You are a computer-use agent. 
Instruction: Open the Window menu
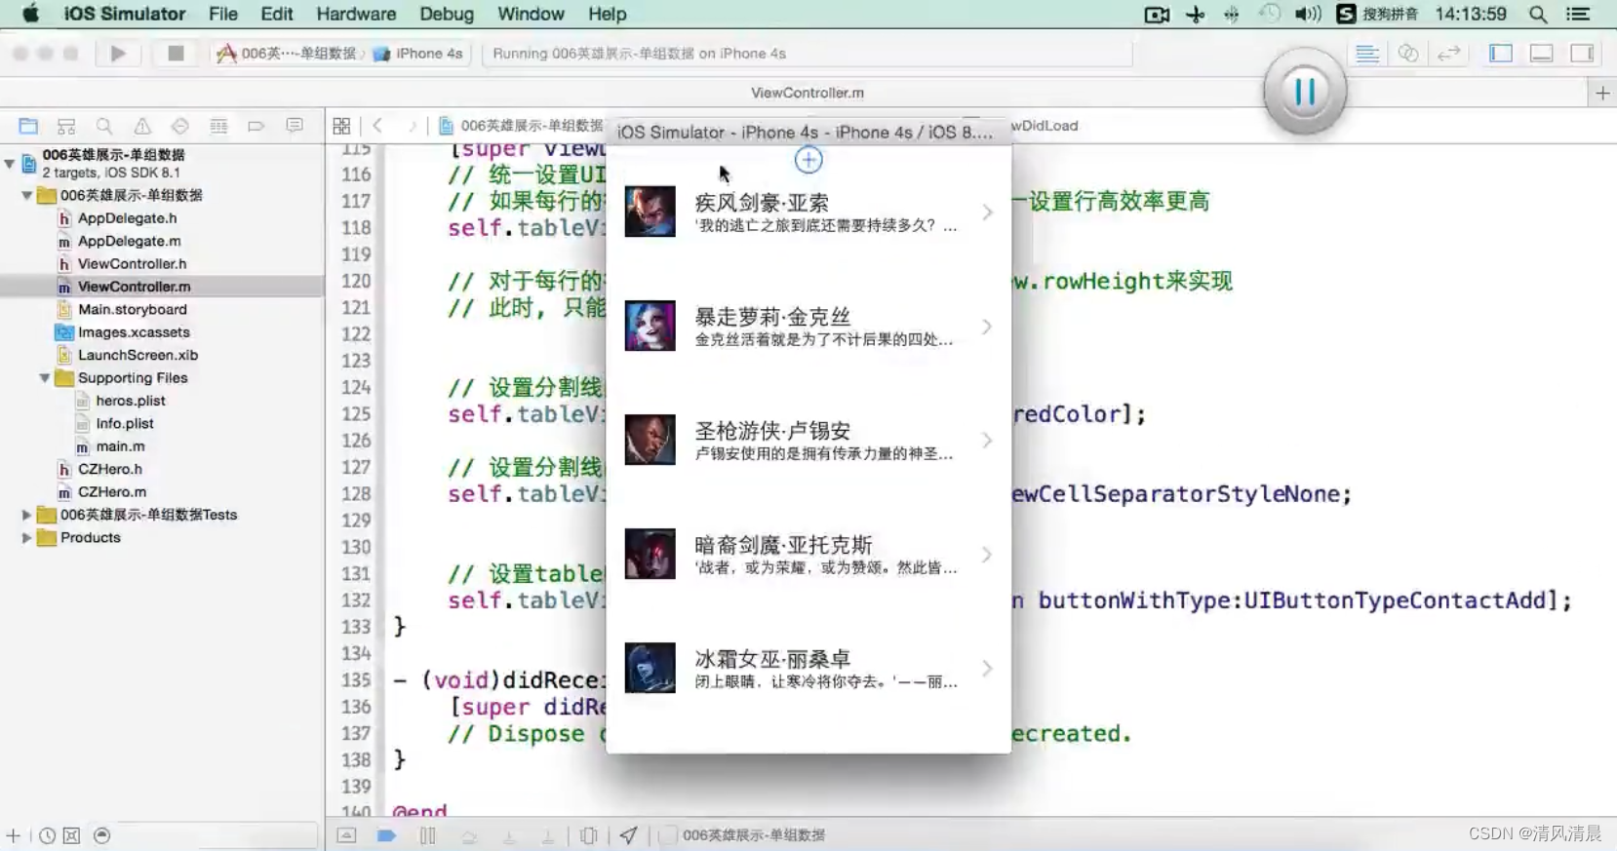click(531, 15)
